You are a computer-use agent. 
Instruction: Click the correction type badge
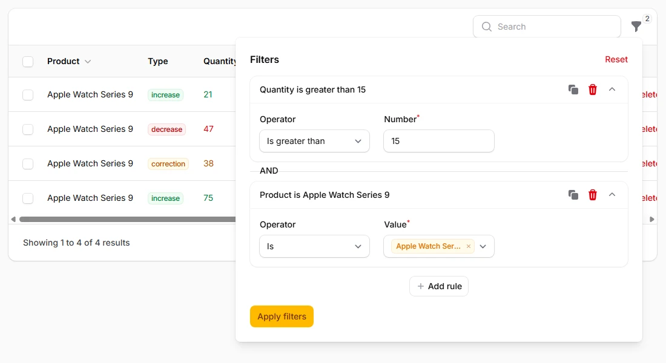[x=168, y=163]
